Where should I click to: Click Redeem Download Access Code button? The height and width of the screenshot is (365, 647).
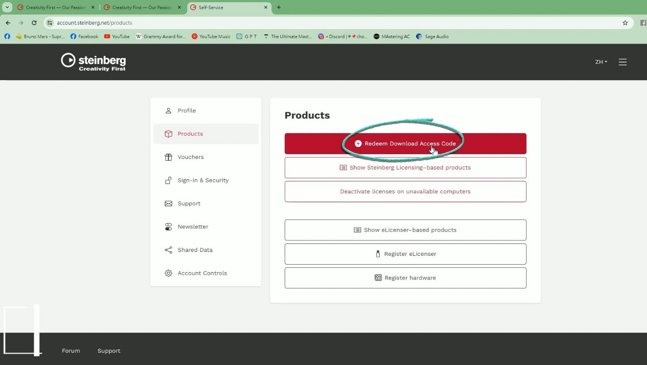(x=405, y=144)
